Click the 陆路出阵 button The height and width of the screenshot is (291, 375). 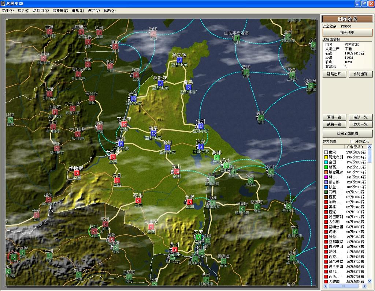coord(334,74)
